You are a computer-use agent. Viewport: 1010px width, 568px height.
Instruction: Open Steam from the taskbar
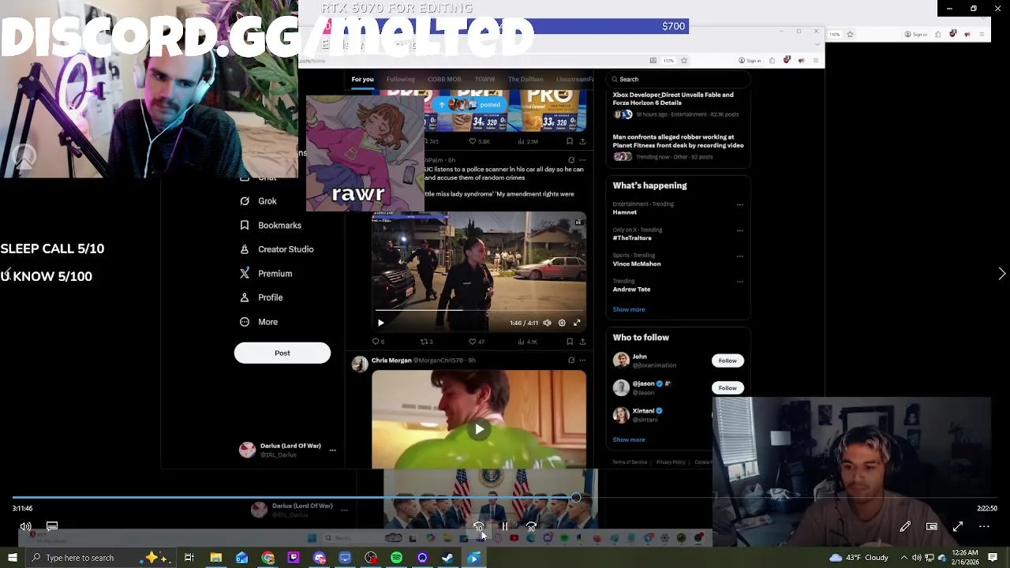(447, 558)
